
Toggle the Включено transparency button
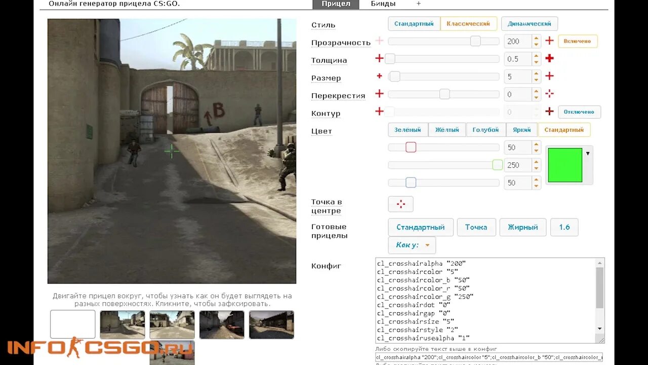[578, 41]
